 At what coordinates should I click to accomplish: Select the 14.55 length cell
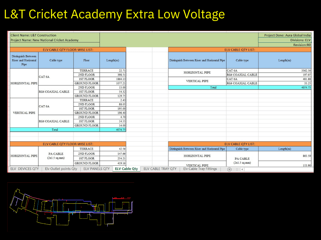click(x=113, y=121)
